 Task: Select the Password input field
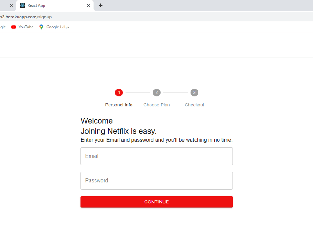click(156, 180)
